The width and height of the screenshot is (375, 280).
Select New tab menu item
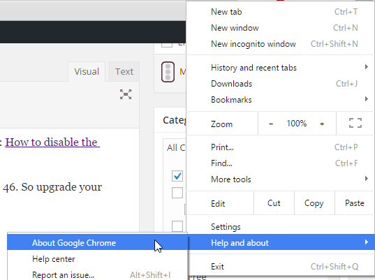click(280, 12)
